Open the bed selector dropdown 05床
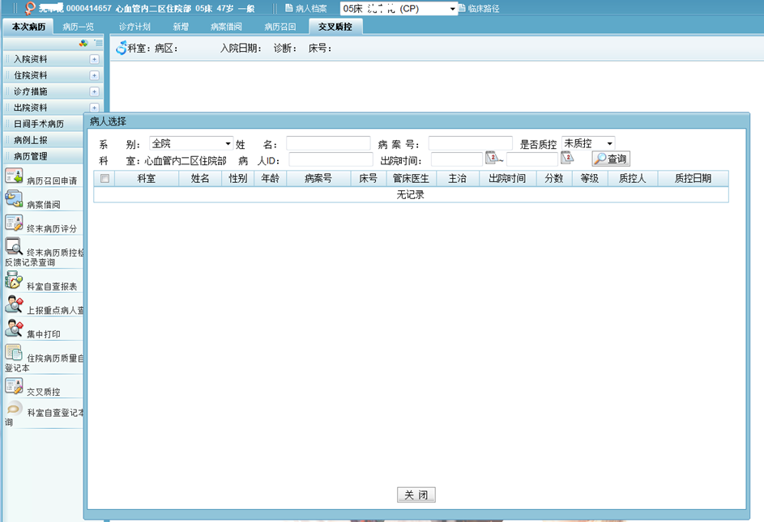The height and width of the screenshot is (522, 764). coord(399,8)
